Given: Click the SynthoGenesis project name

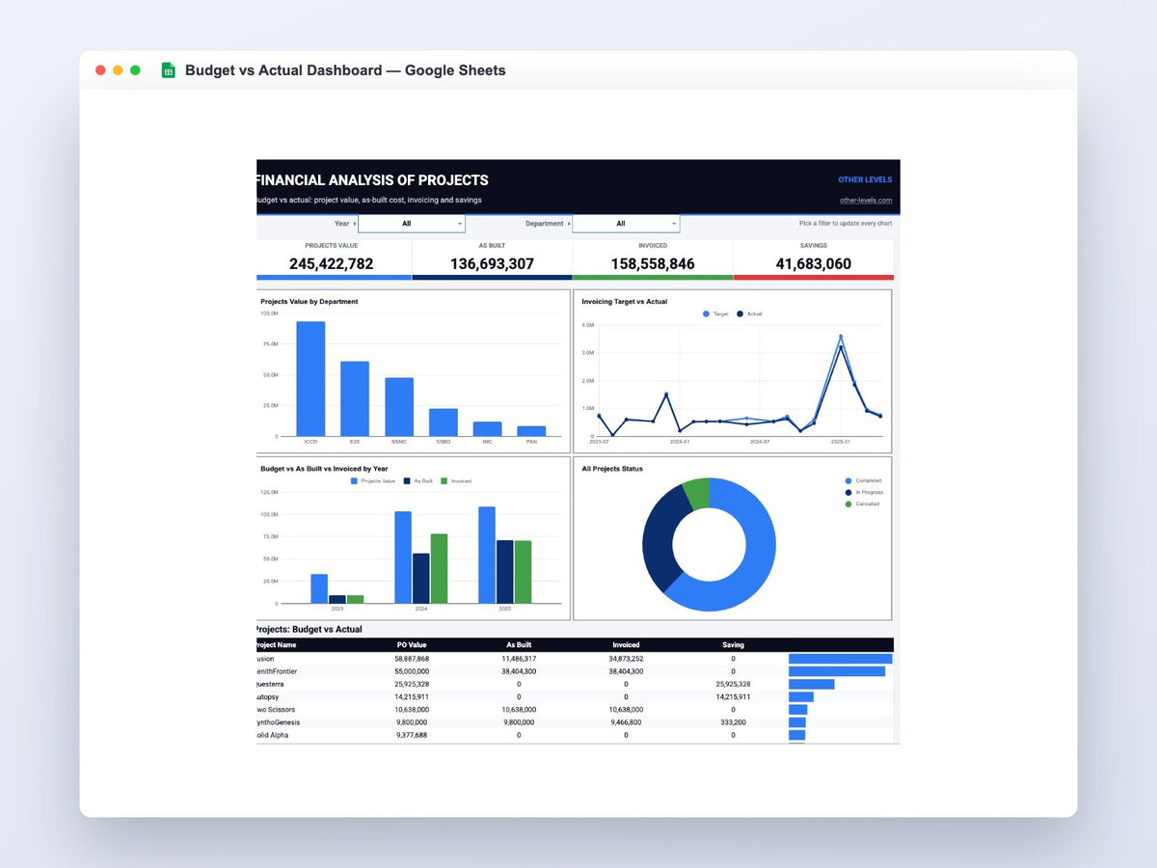Looking at the screenshot, I should (278, 722).
